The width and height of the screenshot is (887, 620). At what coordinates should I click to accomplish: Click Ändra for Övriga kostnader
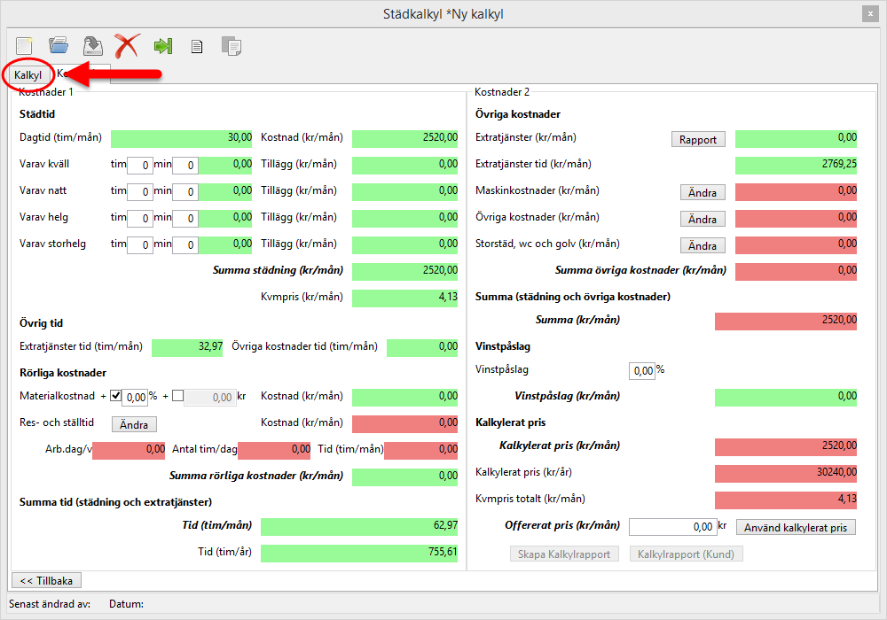(x=703, y=219)
